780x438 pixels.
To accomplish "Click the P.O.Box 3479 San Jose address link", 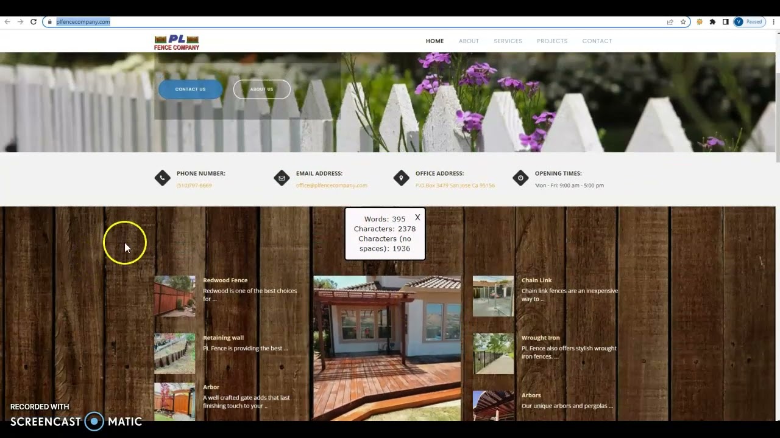I will pos(455,186).
